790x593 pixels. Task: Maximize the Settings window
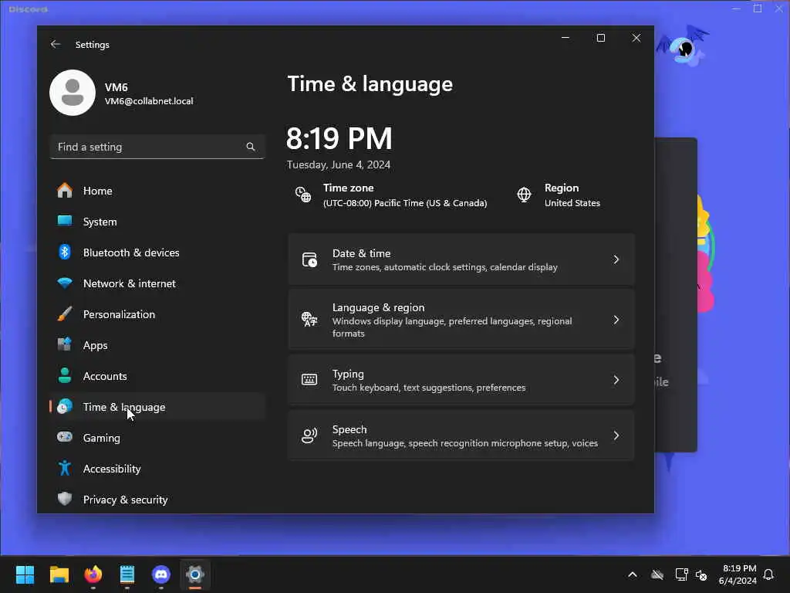tap(600, 38)
